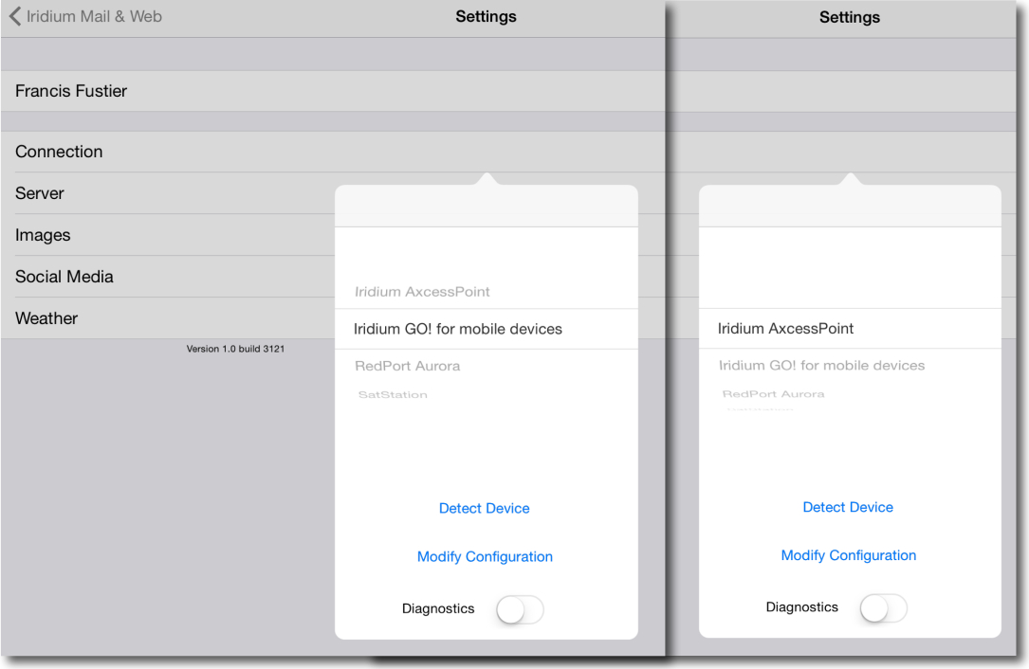The height and width of the screenshot is (669, 1029).
Task: Tap Modify Configuration in left popover
Action: click(x=485, y=557)
